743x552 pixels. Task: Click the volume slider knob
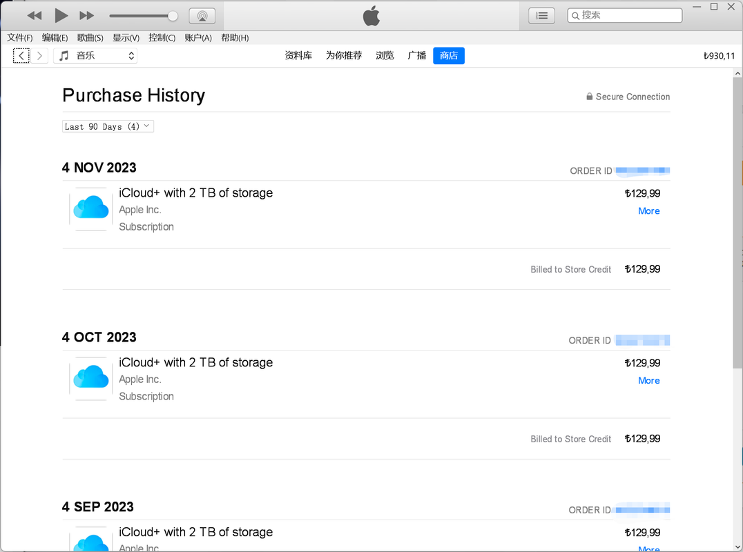pyautogui.click(x=173, y=16)
